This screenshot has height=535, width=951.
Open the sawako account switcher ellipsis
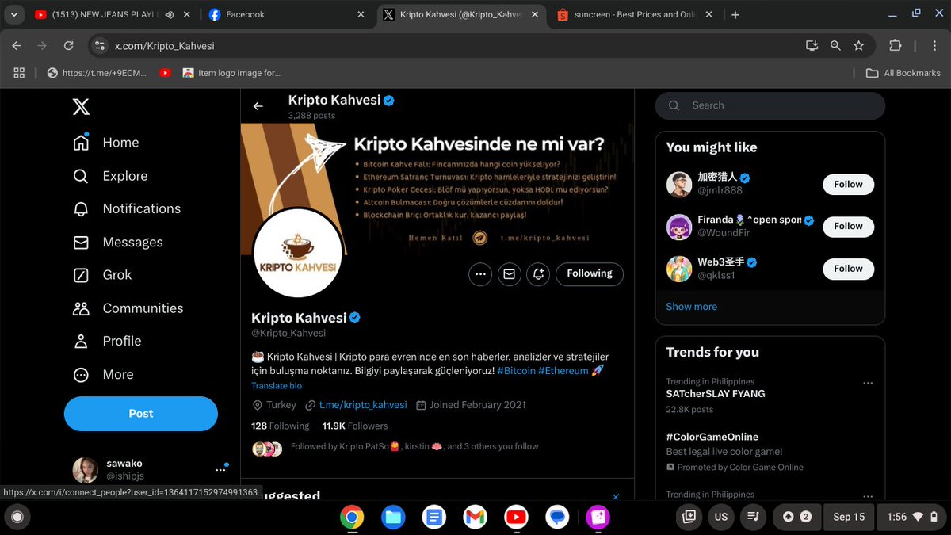point(220,469)
